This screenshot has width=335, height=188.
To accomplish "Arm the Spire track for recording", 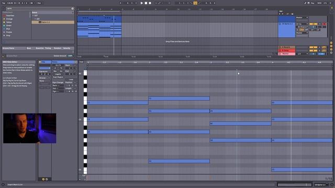I will click(x=325, y=24).
